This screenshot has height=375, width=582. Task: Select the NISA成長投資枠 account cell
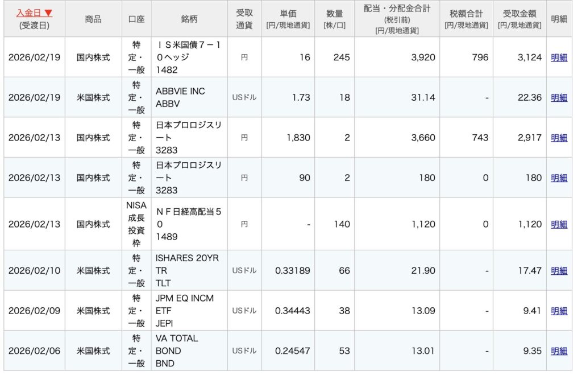click(x=136, y=224)
